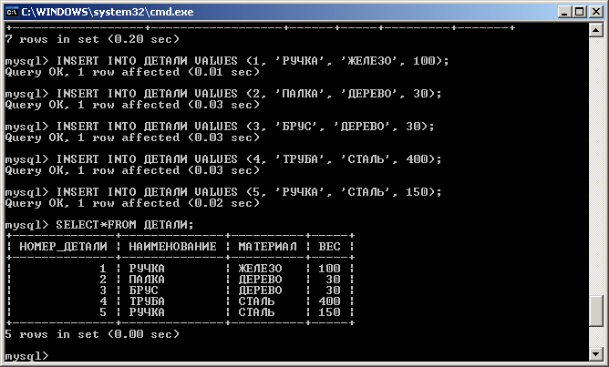Click the weight value 150 in the table
This screenshot has width=609, height=367.
329,312
